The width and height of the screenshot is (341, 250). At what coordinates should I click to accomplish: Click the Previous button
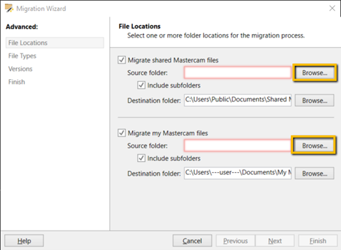[235, 241]
